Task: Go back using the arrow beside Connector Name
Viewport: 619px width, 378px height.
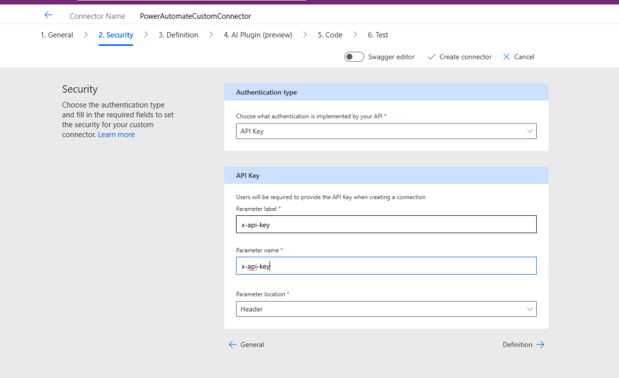Action: point(48,15)
